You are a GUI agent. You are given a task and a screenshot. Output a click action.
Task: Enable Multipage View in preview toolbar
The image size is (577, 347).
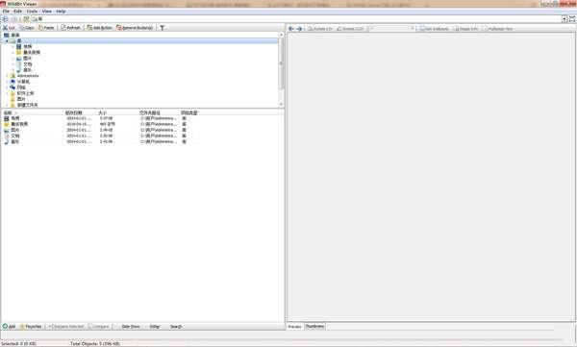(498, 28)
